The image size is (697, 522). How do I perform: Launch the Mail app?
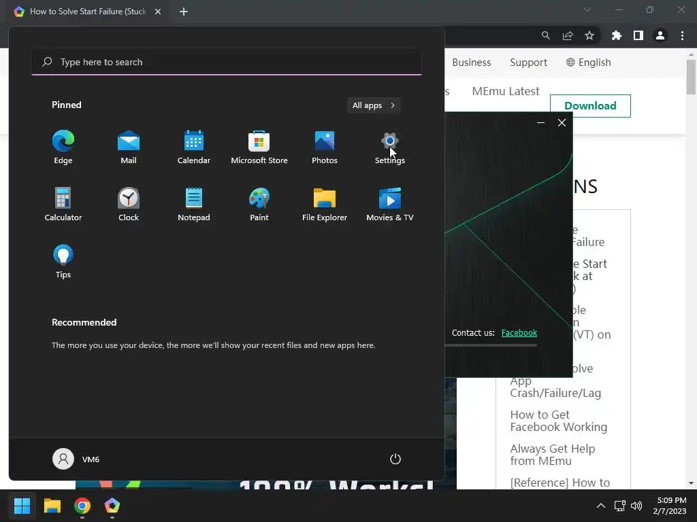click(x=129, y=147)
